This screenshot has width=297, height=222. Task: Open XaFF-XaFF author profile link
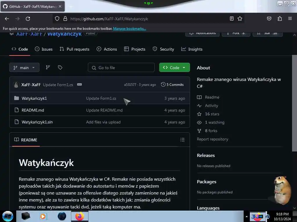click(31, 85)
